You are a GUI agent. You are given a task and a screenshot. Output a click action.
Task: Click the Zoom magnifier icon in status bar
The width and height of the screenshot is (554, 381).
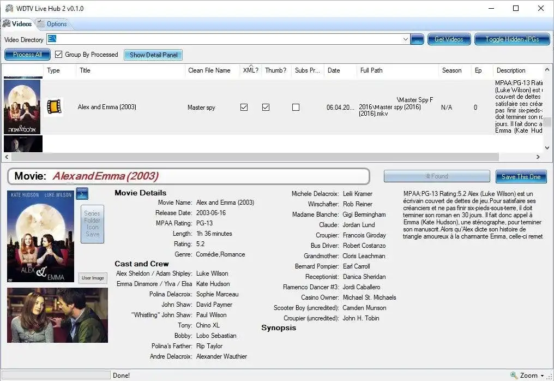pyautogui.click(x=514, y=375)
